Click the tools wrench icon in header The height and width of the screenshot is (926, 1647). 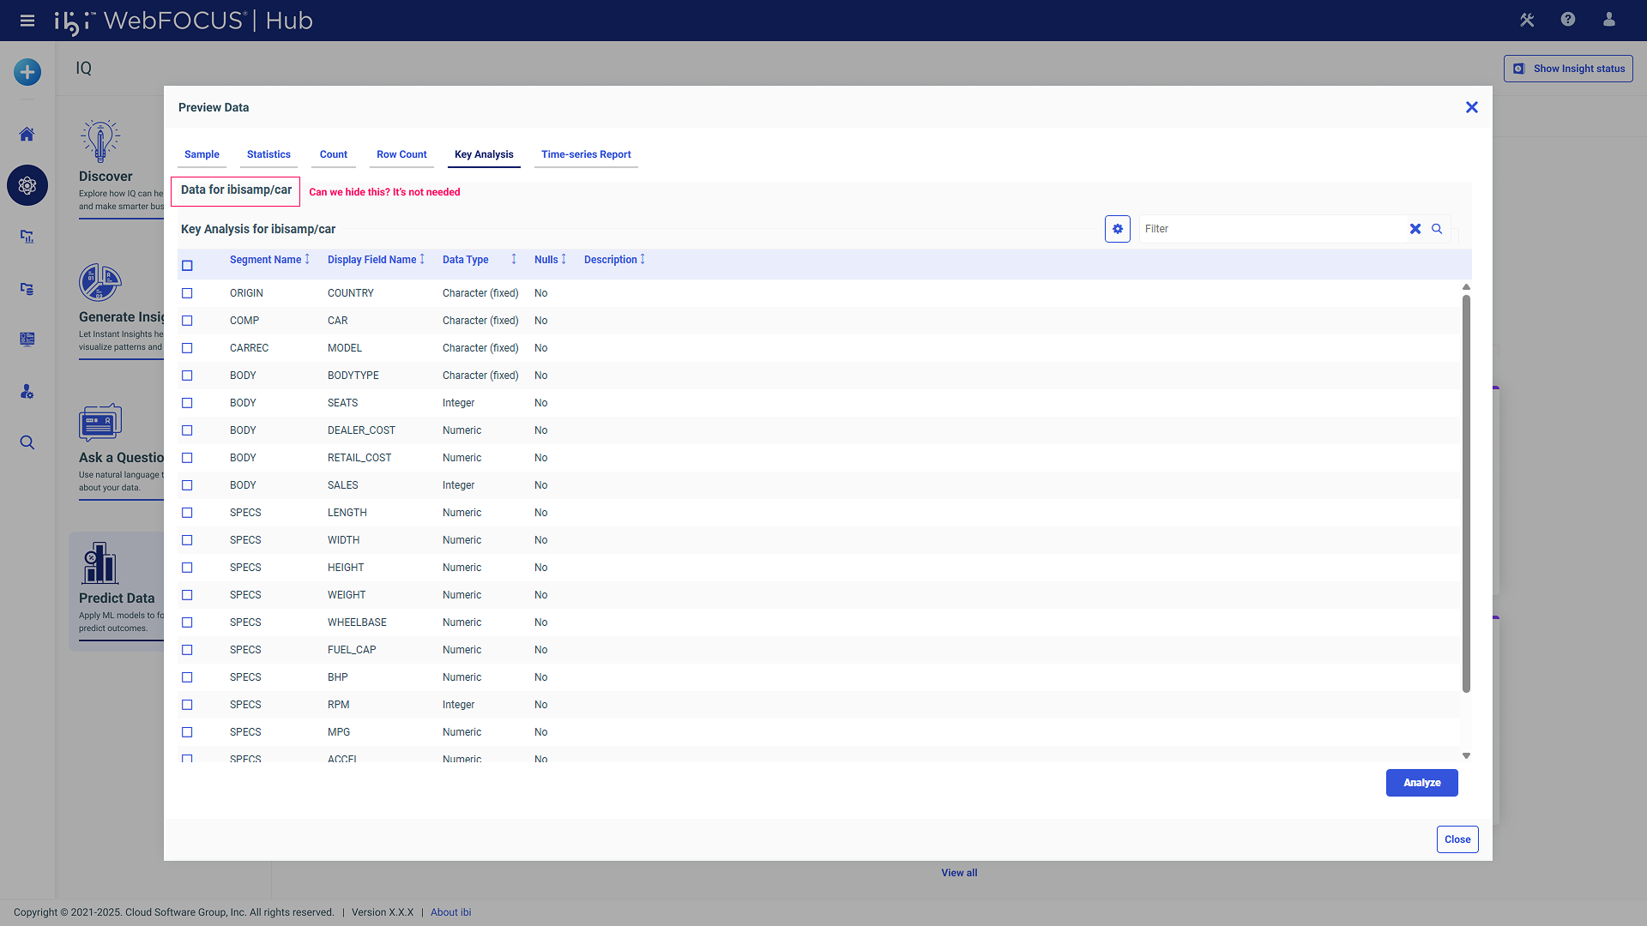(x=1527, y=20)
